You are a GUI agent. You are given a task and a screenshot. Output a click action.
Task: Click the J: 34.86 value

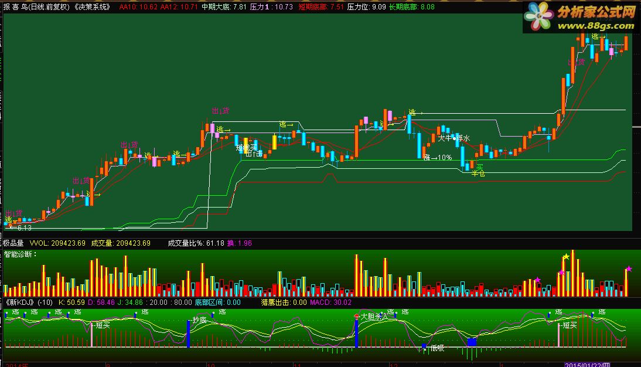[x=130, y=303]
